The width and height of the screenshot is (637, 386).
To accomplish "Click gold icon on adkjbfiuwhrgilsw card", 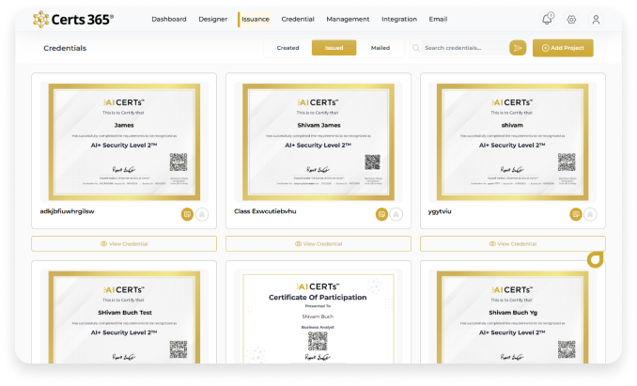I will tap(187, 214).
